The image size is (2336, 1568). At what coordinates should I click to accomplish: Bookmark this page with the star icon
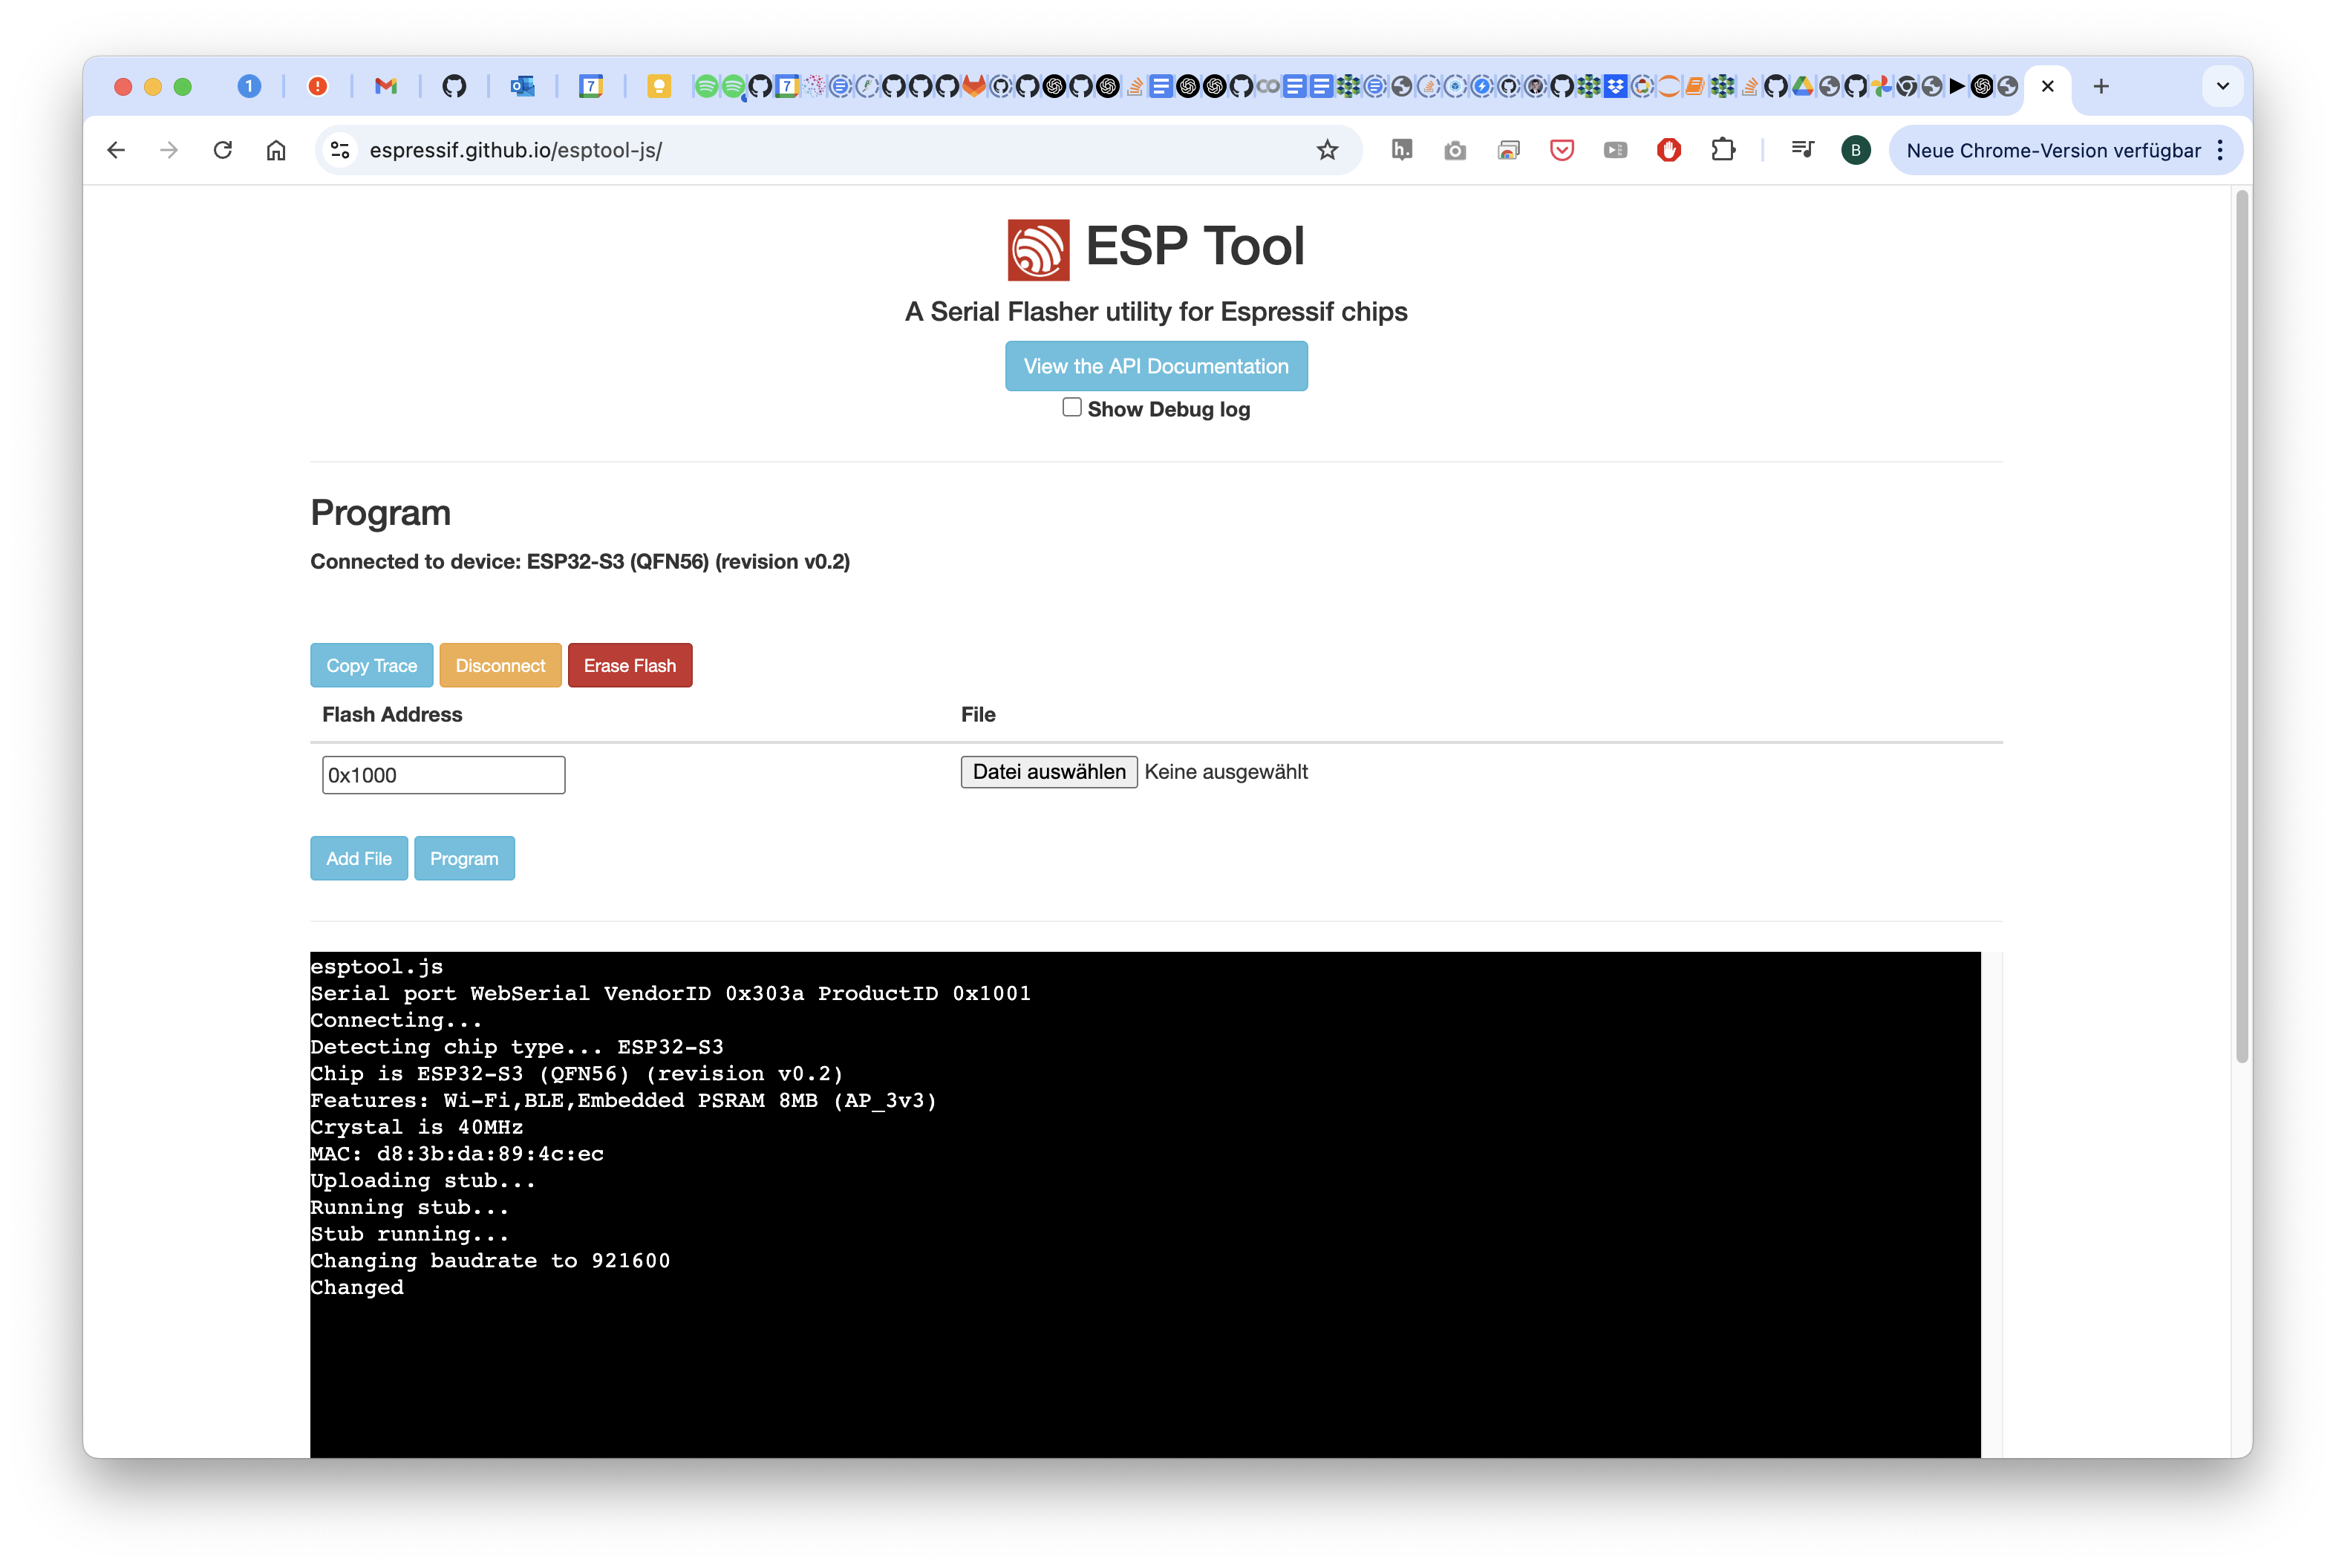tap(1326, 150)
